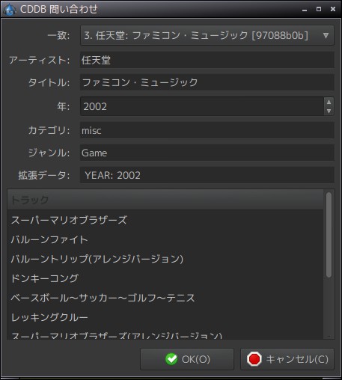Increase year with up arrow

click(x=329, y=102)
